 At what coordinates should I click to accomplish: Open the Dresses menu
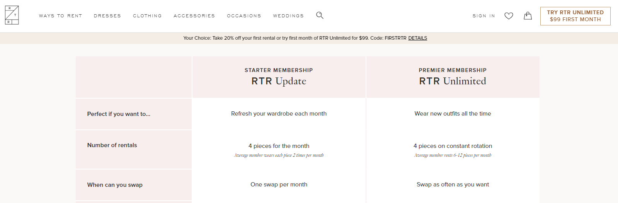click(x=107, y=16)
